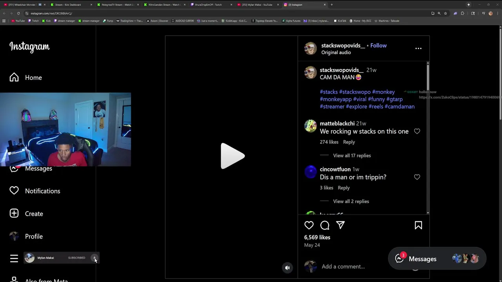Open the Chrome profile avatar
Viewport: 502px width, 282px height.
490,13
